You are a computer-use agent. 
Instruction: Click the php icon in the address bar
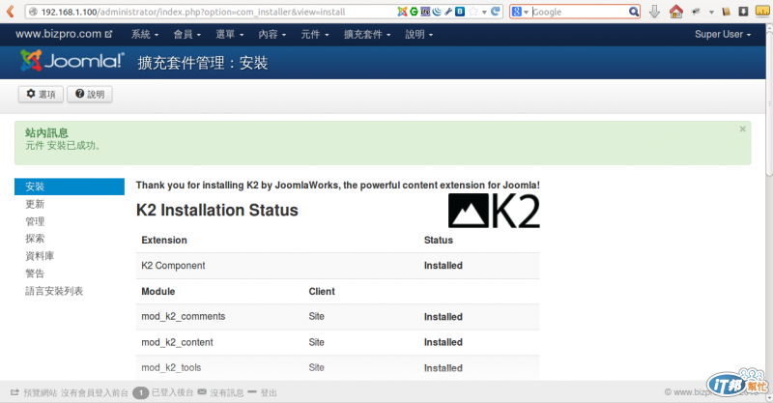click(425, 12)
